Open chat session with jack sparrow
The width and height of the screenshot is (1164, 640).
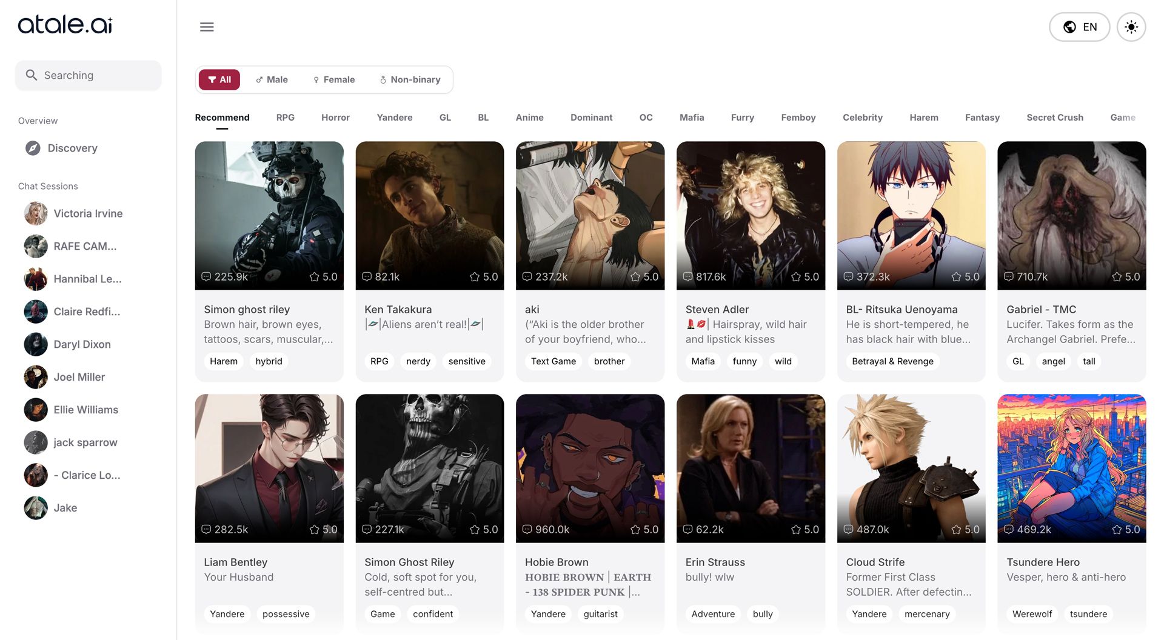85,442
